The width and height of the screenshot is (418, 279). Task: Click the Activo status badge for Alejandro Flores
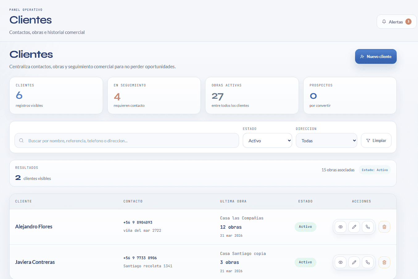point(305,227)
